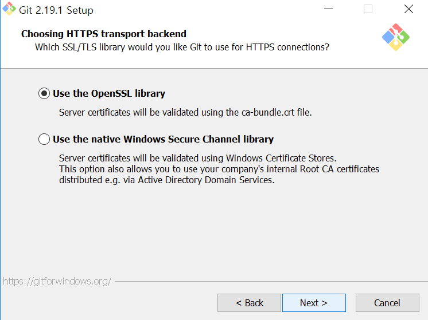
Task: Proceed by clicking Next
Action: [x=314, y=303]
